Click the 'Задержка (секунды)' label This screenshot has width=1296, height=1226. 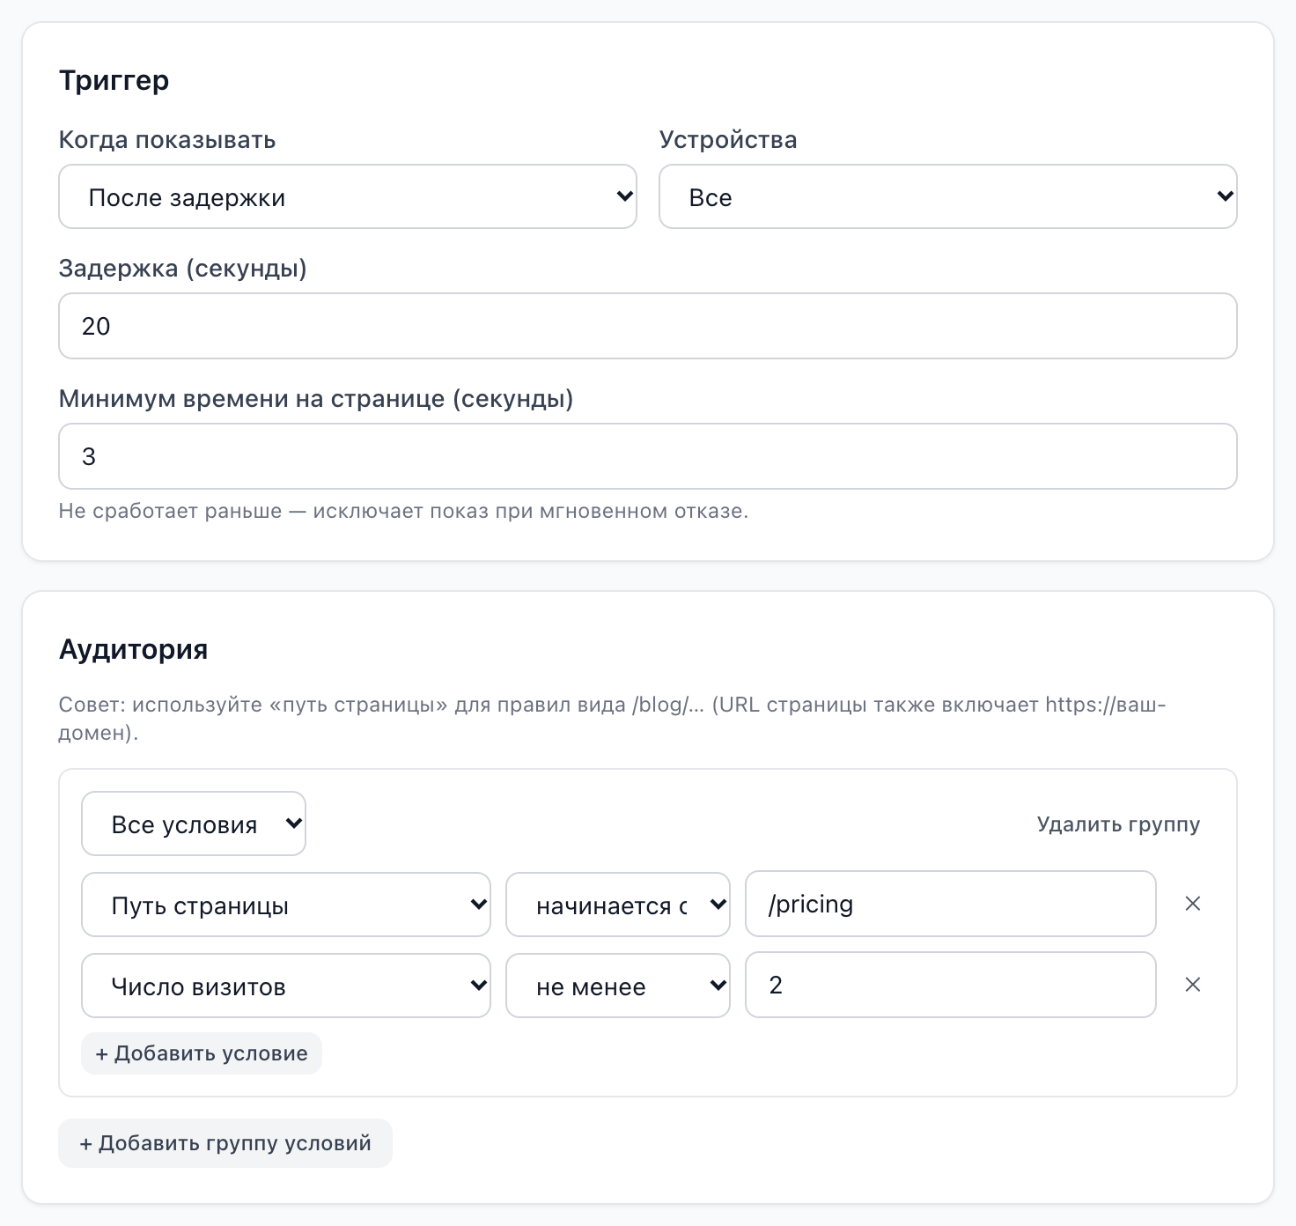pos(183,269)
